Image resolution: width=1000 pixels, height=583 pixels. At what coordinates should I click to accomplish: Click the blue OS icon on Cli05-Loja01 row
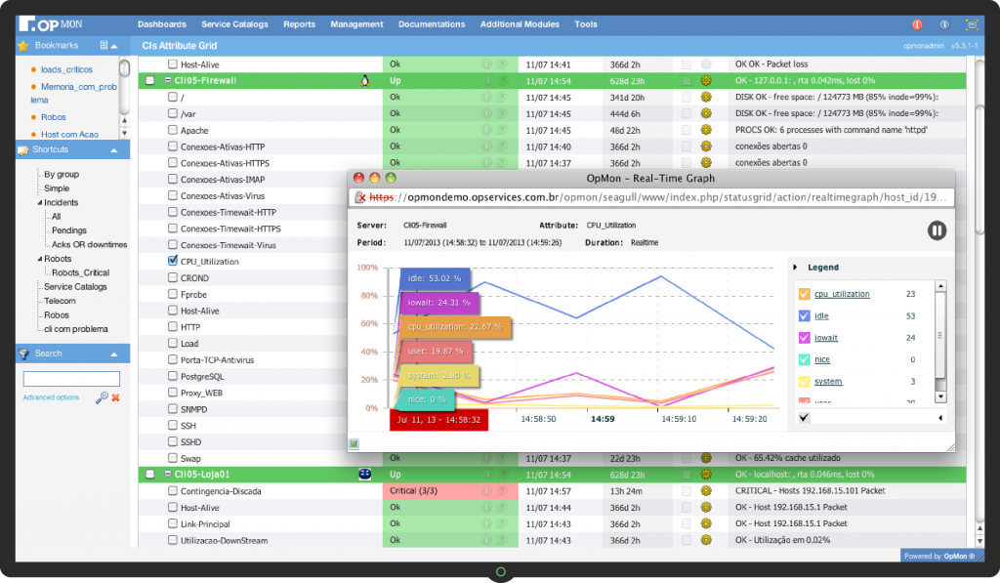pyautogui.click(x=365, y=474)
